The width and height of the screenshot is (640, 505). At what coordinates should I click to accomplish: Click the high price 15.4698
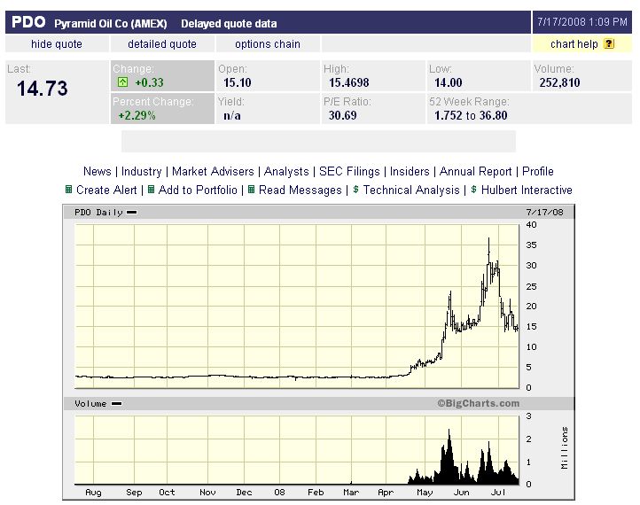[349, 82]
